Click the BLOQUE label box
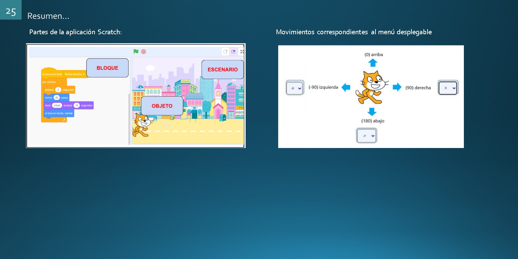The width and height of the screenshot is (518, 259). point(107,68)
